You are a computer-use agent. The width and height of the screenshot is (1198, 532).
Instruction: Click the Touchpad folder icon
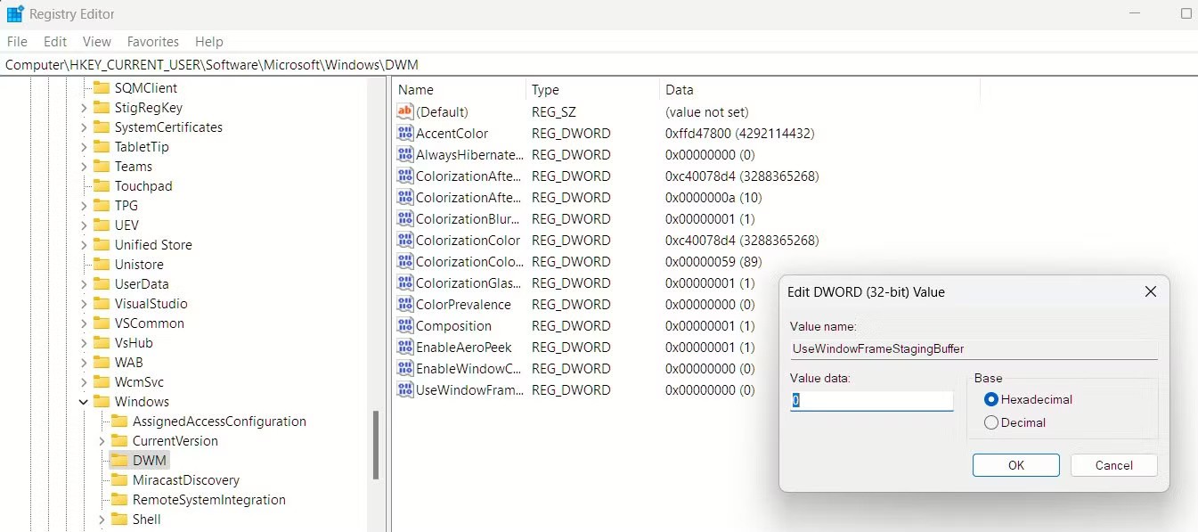point(102,186)
